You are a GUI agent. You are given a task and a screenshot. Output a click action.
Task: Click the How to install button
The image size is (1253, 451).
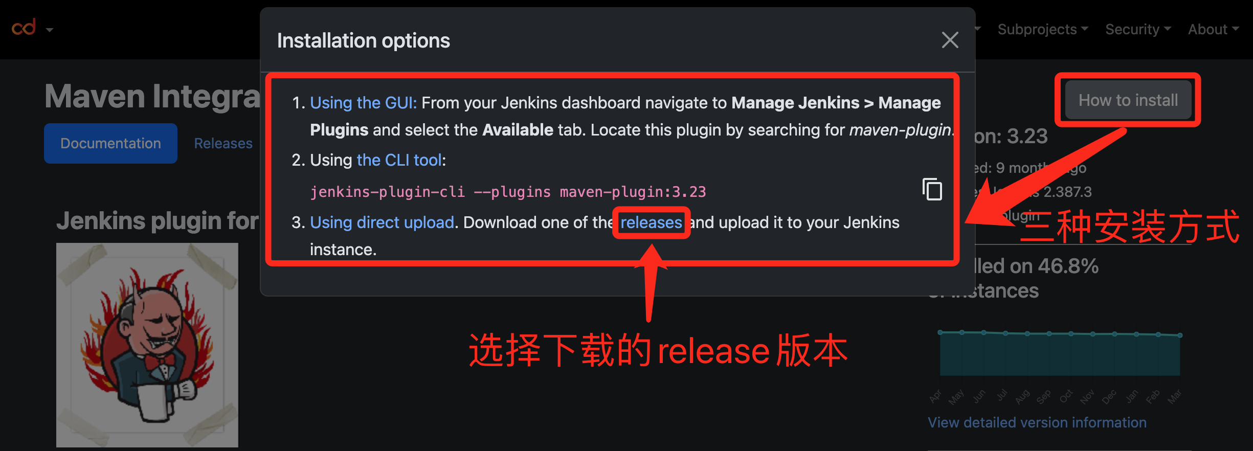[x=1128, y=100]
